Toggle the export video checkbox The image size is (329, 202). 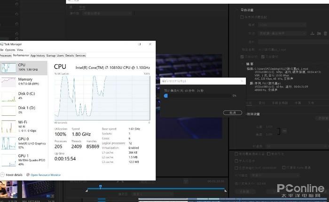pos(242,57)
